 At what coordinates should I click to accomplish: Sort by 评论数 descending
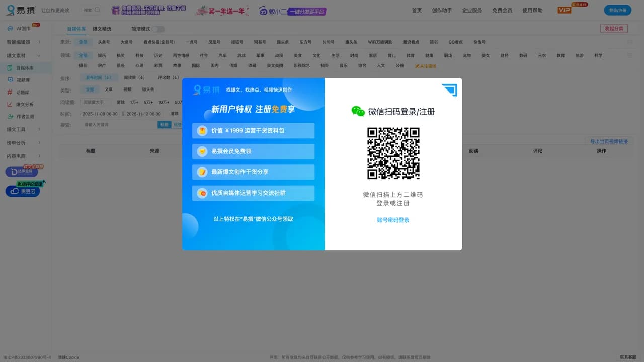click(x=169, y=78)
